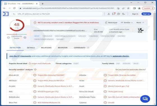Click the upload file icon in header
157x106 pixels.
tap(109, 14)
